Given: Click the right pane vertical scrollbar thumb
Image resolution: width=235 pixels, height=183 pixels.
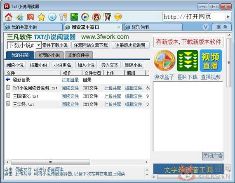Looking at the screenshot, I should click(229, 63).
